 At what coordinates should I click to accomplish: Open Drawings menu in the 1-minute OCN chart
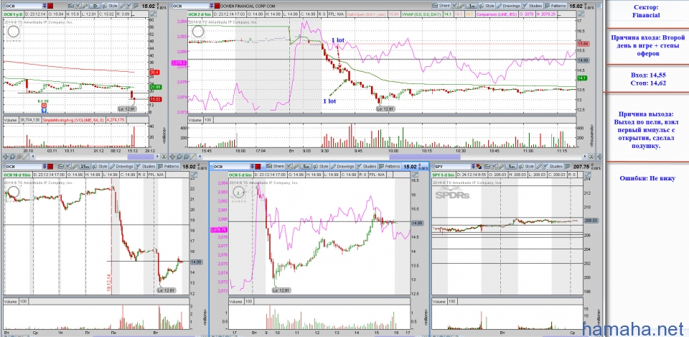point(508,6)
